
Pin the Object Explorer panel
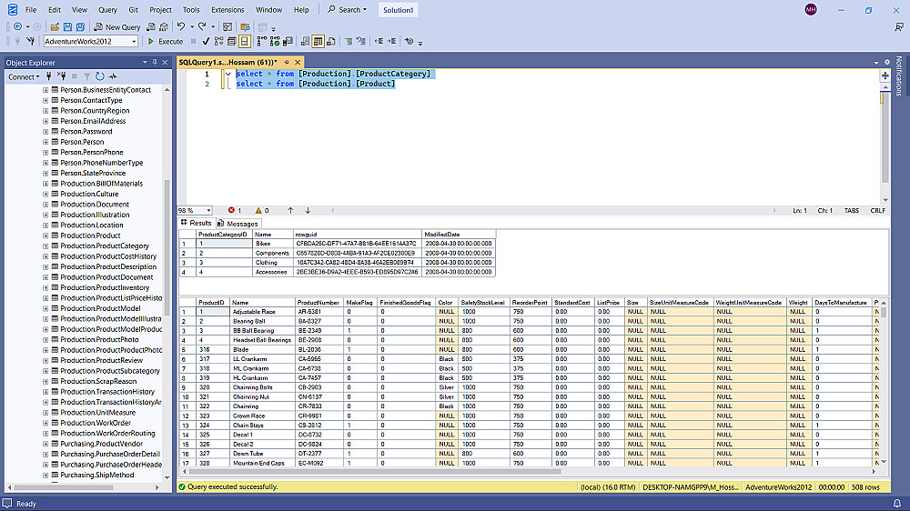[156, 62]
